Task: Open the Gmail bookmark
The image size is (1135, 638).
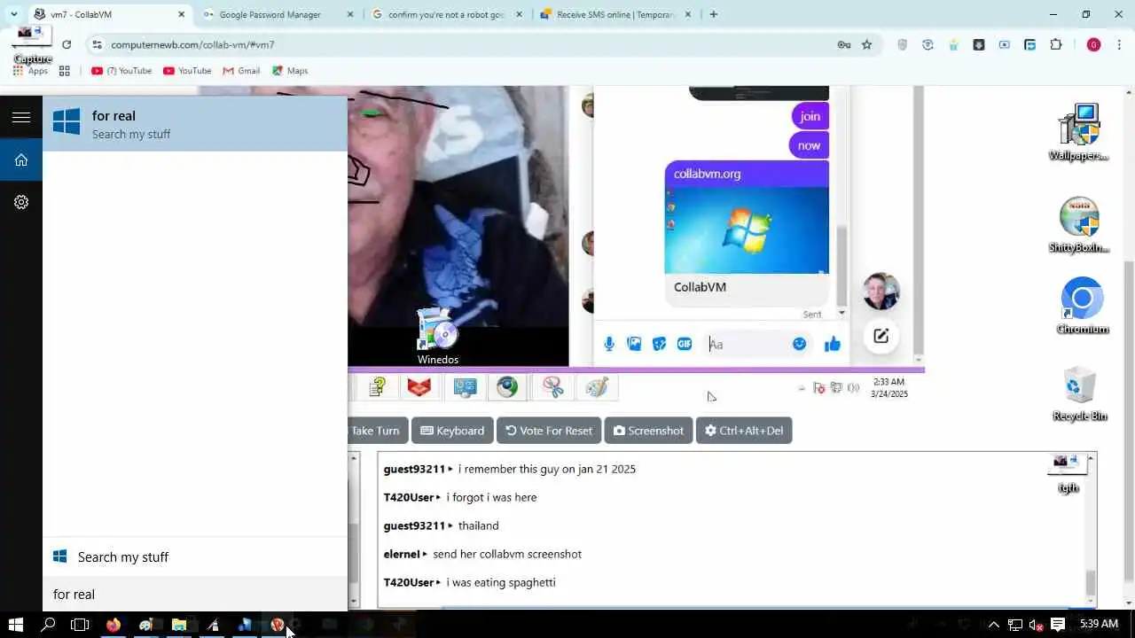Action: point(241,71)
